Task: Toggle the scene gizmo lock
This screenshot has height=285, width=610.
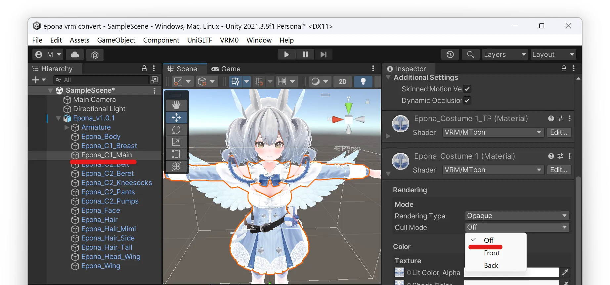Action: point(367,102)
